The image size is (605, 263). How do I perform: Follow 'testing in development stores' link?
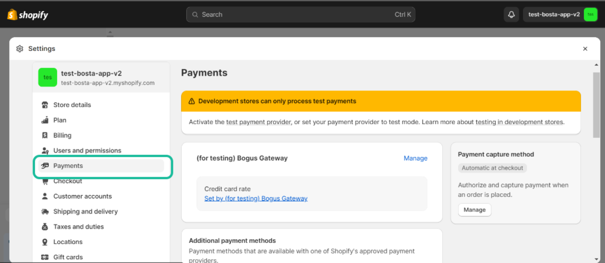(519, 122)
